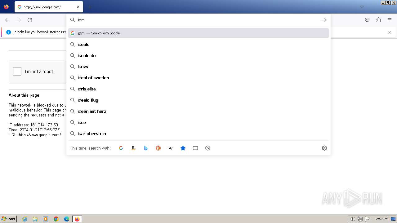Search history with the clock icon
397x223 pixels.
tap(208, 148)
